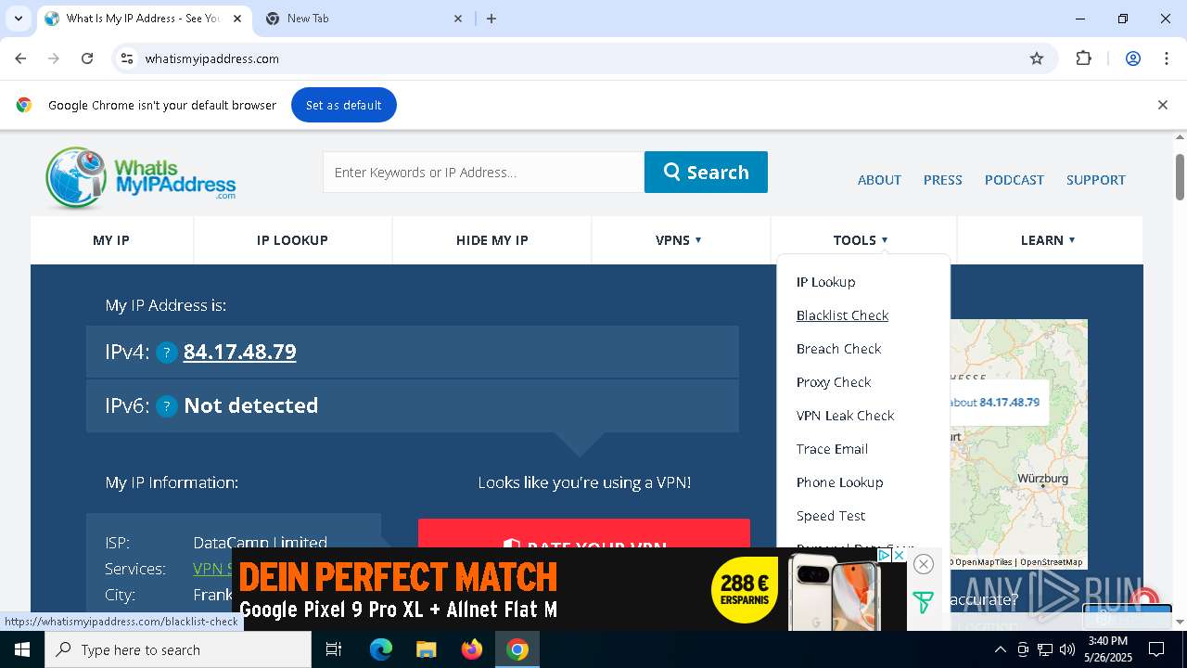The image size is (1187, 668).
Task: Click the Set as default button
Action: pos(344,105)
